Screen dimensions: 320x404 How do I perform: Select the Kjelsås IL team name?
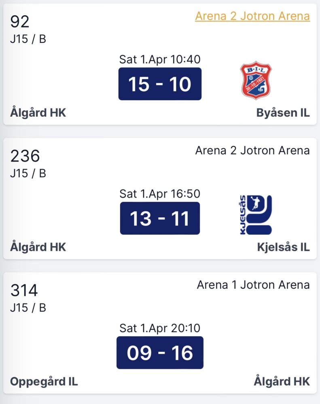click(x=283, y=247)
